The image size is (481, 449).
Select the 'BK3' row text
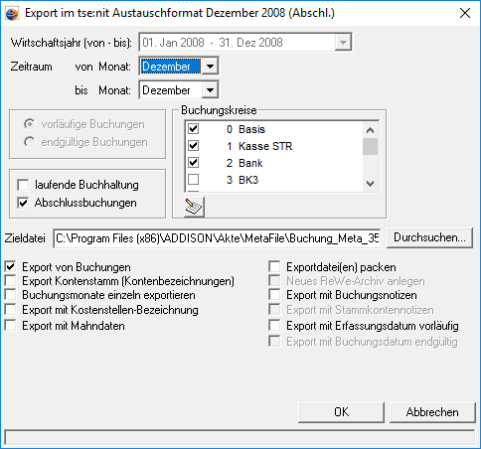pyautogui.click(x=248, y=180)
